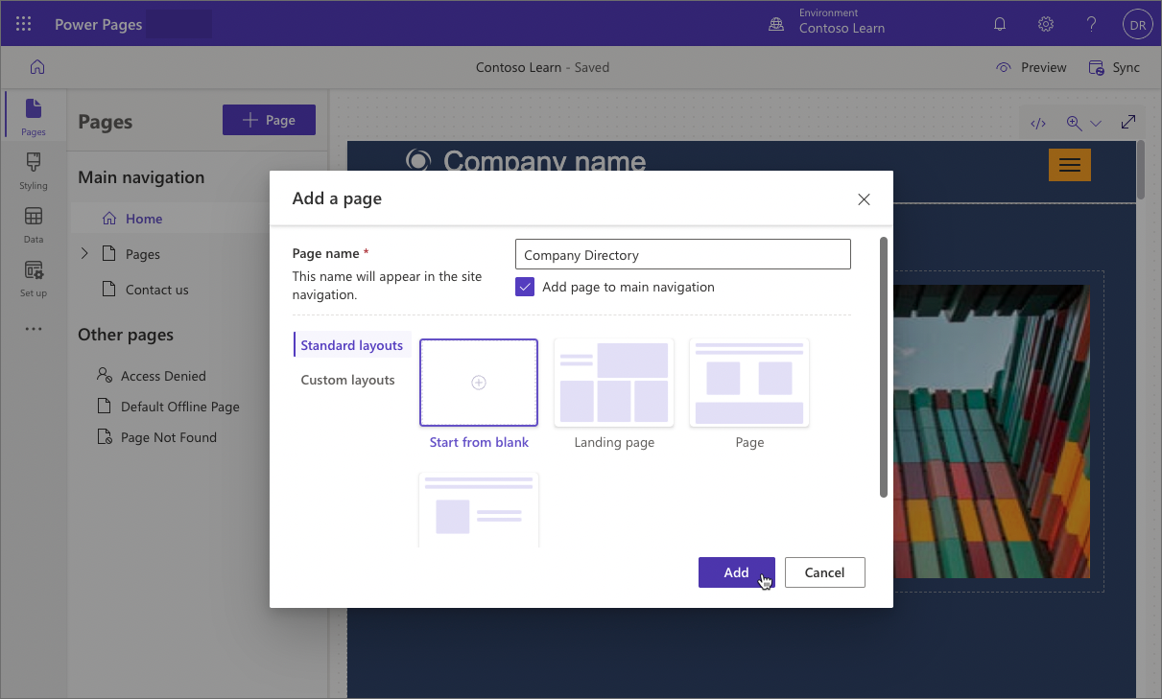Viewport: 1162px width, 699px height.
Task: Click the Cancel button
Action: tap(824, 572)
